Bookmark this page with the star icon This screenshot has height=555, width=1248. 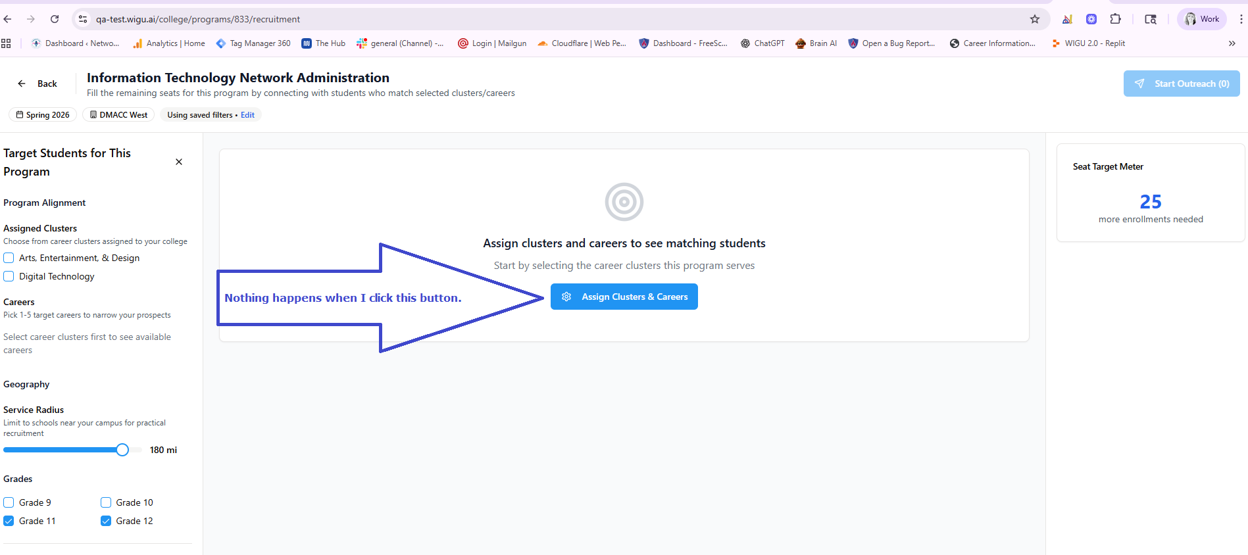[x=1035, y=19]
